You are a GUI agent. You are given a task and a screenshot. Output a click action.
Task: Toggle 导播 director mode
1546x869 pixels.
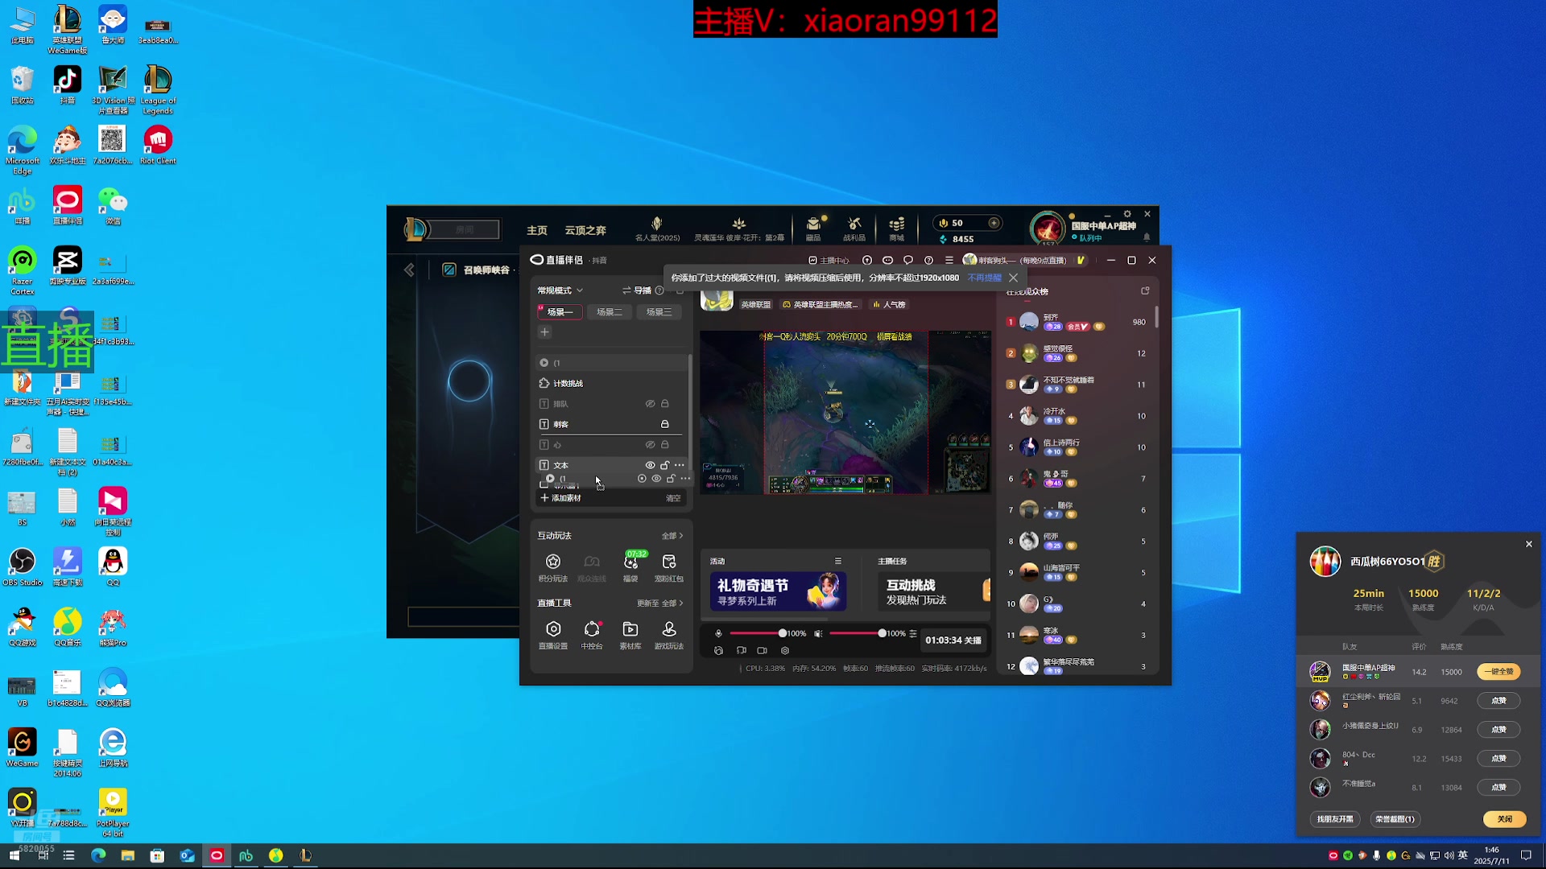tap(636, 290)
